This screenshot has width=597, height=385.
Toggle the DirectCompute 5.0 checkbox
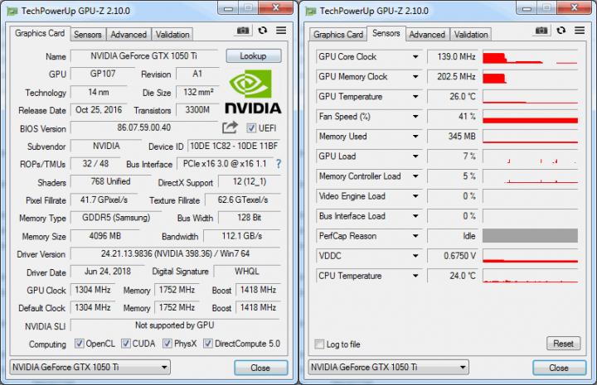(x=208, y=344)
